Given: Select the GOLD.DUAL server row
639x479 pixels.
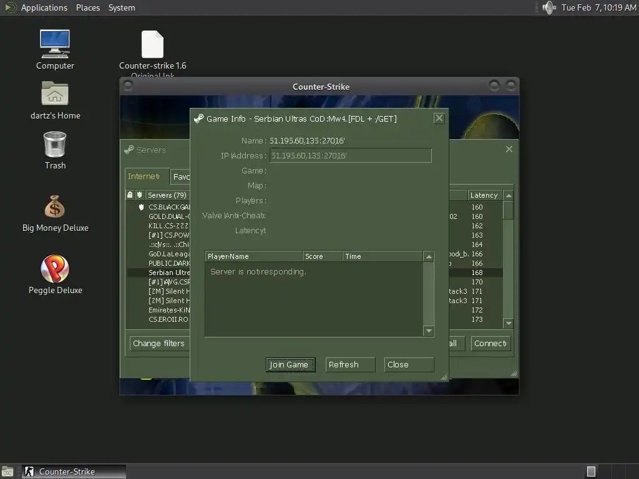Looking at the screenshot, I should point(159,216).
